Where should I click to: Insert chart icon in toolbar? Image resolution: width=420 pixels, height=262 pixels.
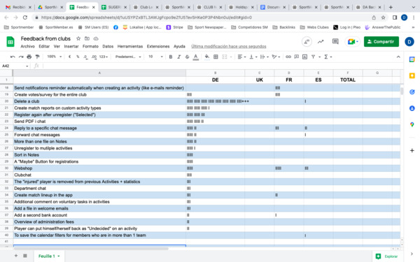[304, 57]
